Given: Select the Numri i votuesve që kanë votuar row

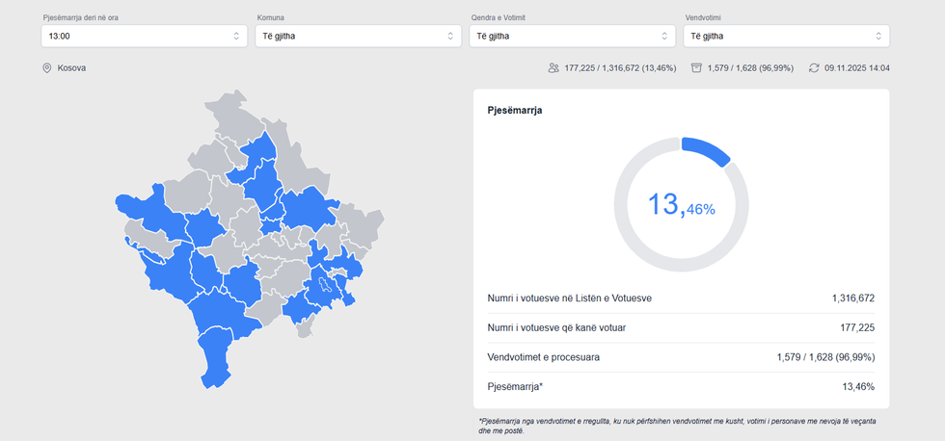Looking at the screenshot, I should [x=681, y=328].
